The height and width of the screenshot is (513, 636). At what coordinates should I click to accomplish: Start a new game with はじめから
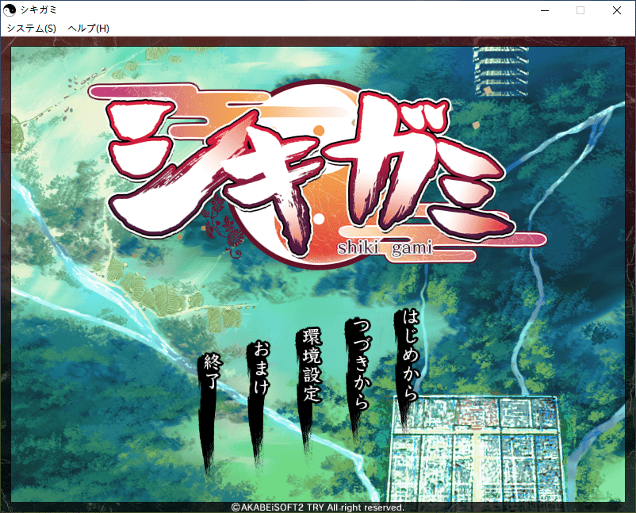click(x=410, y=355)
